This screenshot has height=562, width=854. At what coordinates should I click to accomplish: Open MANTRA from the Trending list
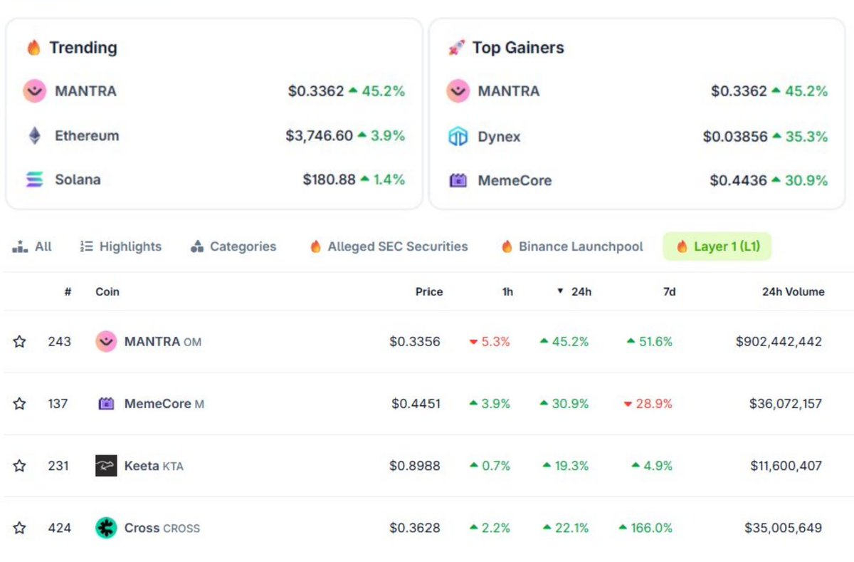85,91
